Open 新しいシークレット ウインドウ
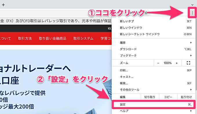Image resolution: width=197 pixels, height=114 pixels. [154, 34]
